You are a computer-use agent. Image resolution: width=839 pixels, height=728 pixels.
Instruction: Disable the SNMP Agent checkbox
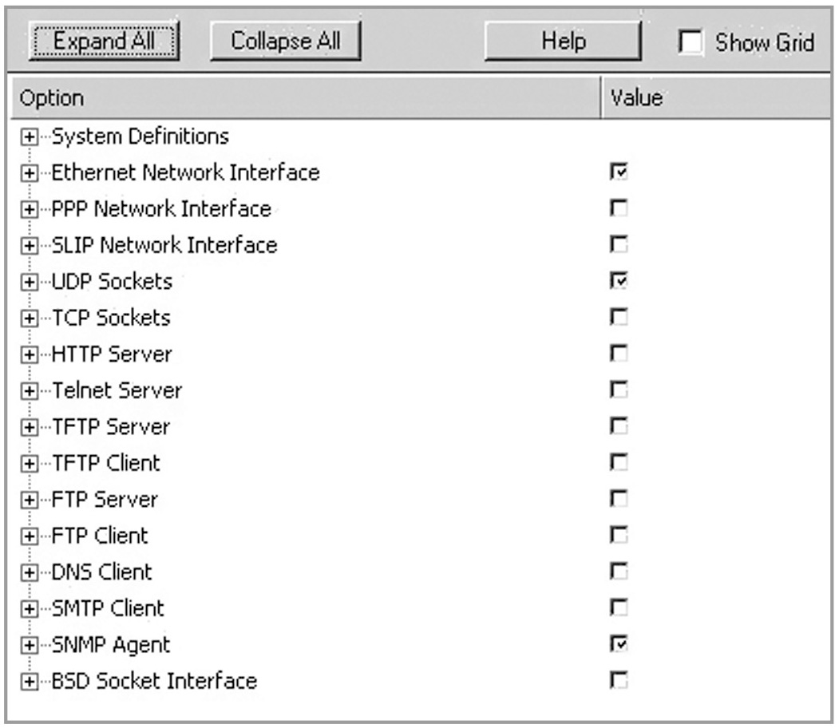[618, 644]
